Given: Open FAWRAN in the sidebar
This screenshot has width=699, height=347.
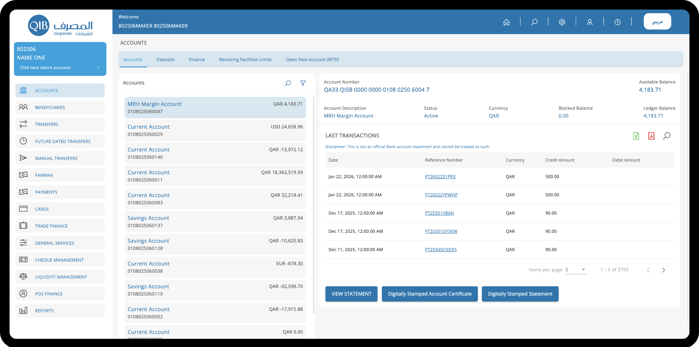Looking at the screenshot, I should click(60, 175).
